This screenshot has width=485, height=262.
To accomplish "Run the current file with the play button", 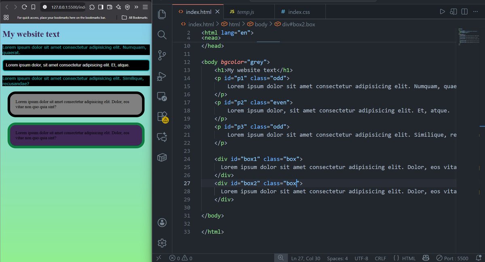I will click(442, 11).
